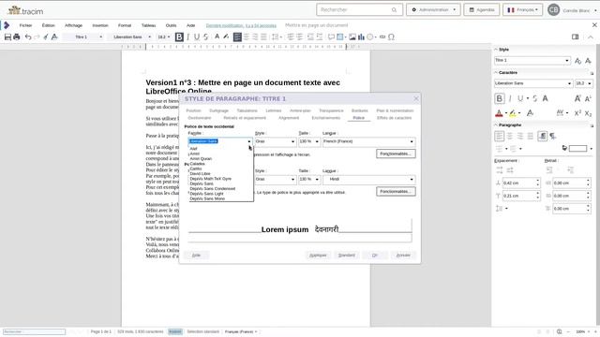
Task: Select David Libre in the font list
Action: pos(200,173)
